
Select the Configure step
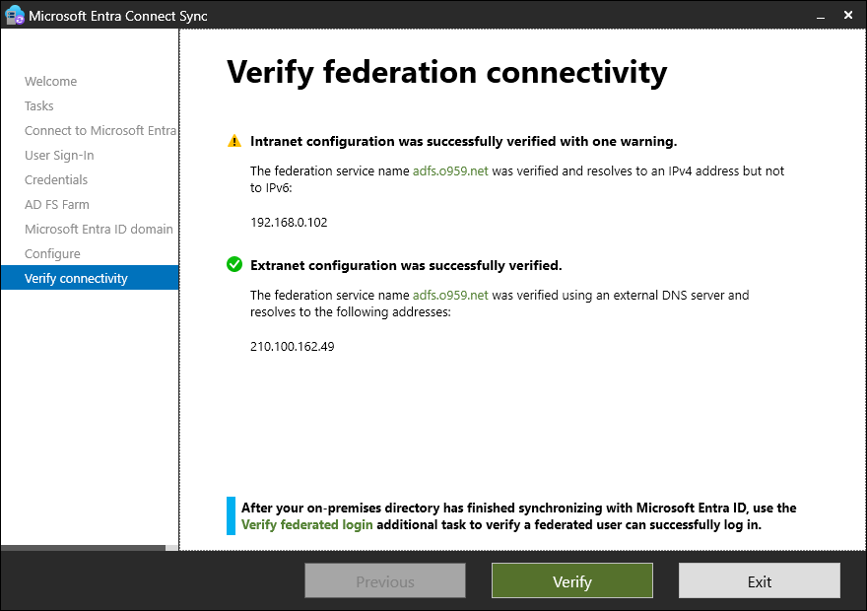(x=52, y=254)
